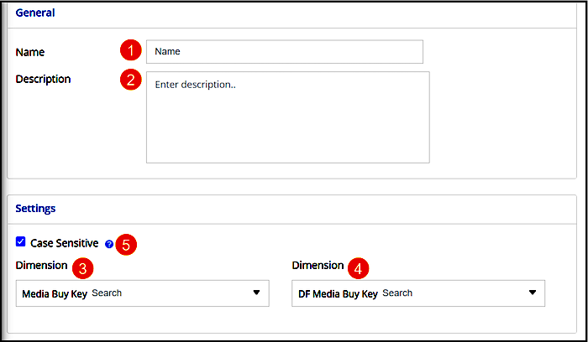
Task: Uncheck the Case Sensitive checkbox
Action: pyautogui.click(x=21, y=241)
